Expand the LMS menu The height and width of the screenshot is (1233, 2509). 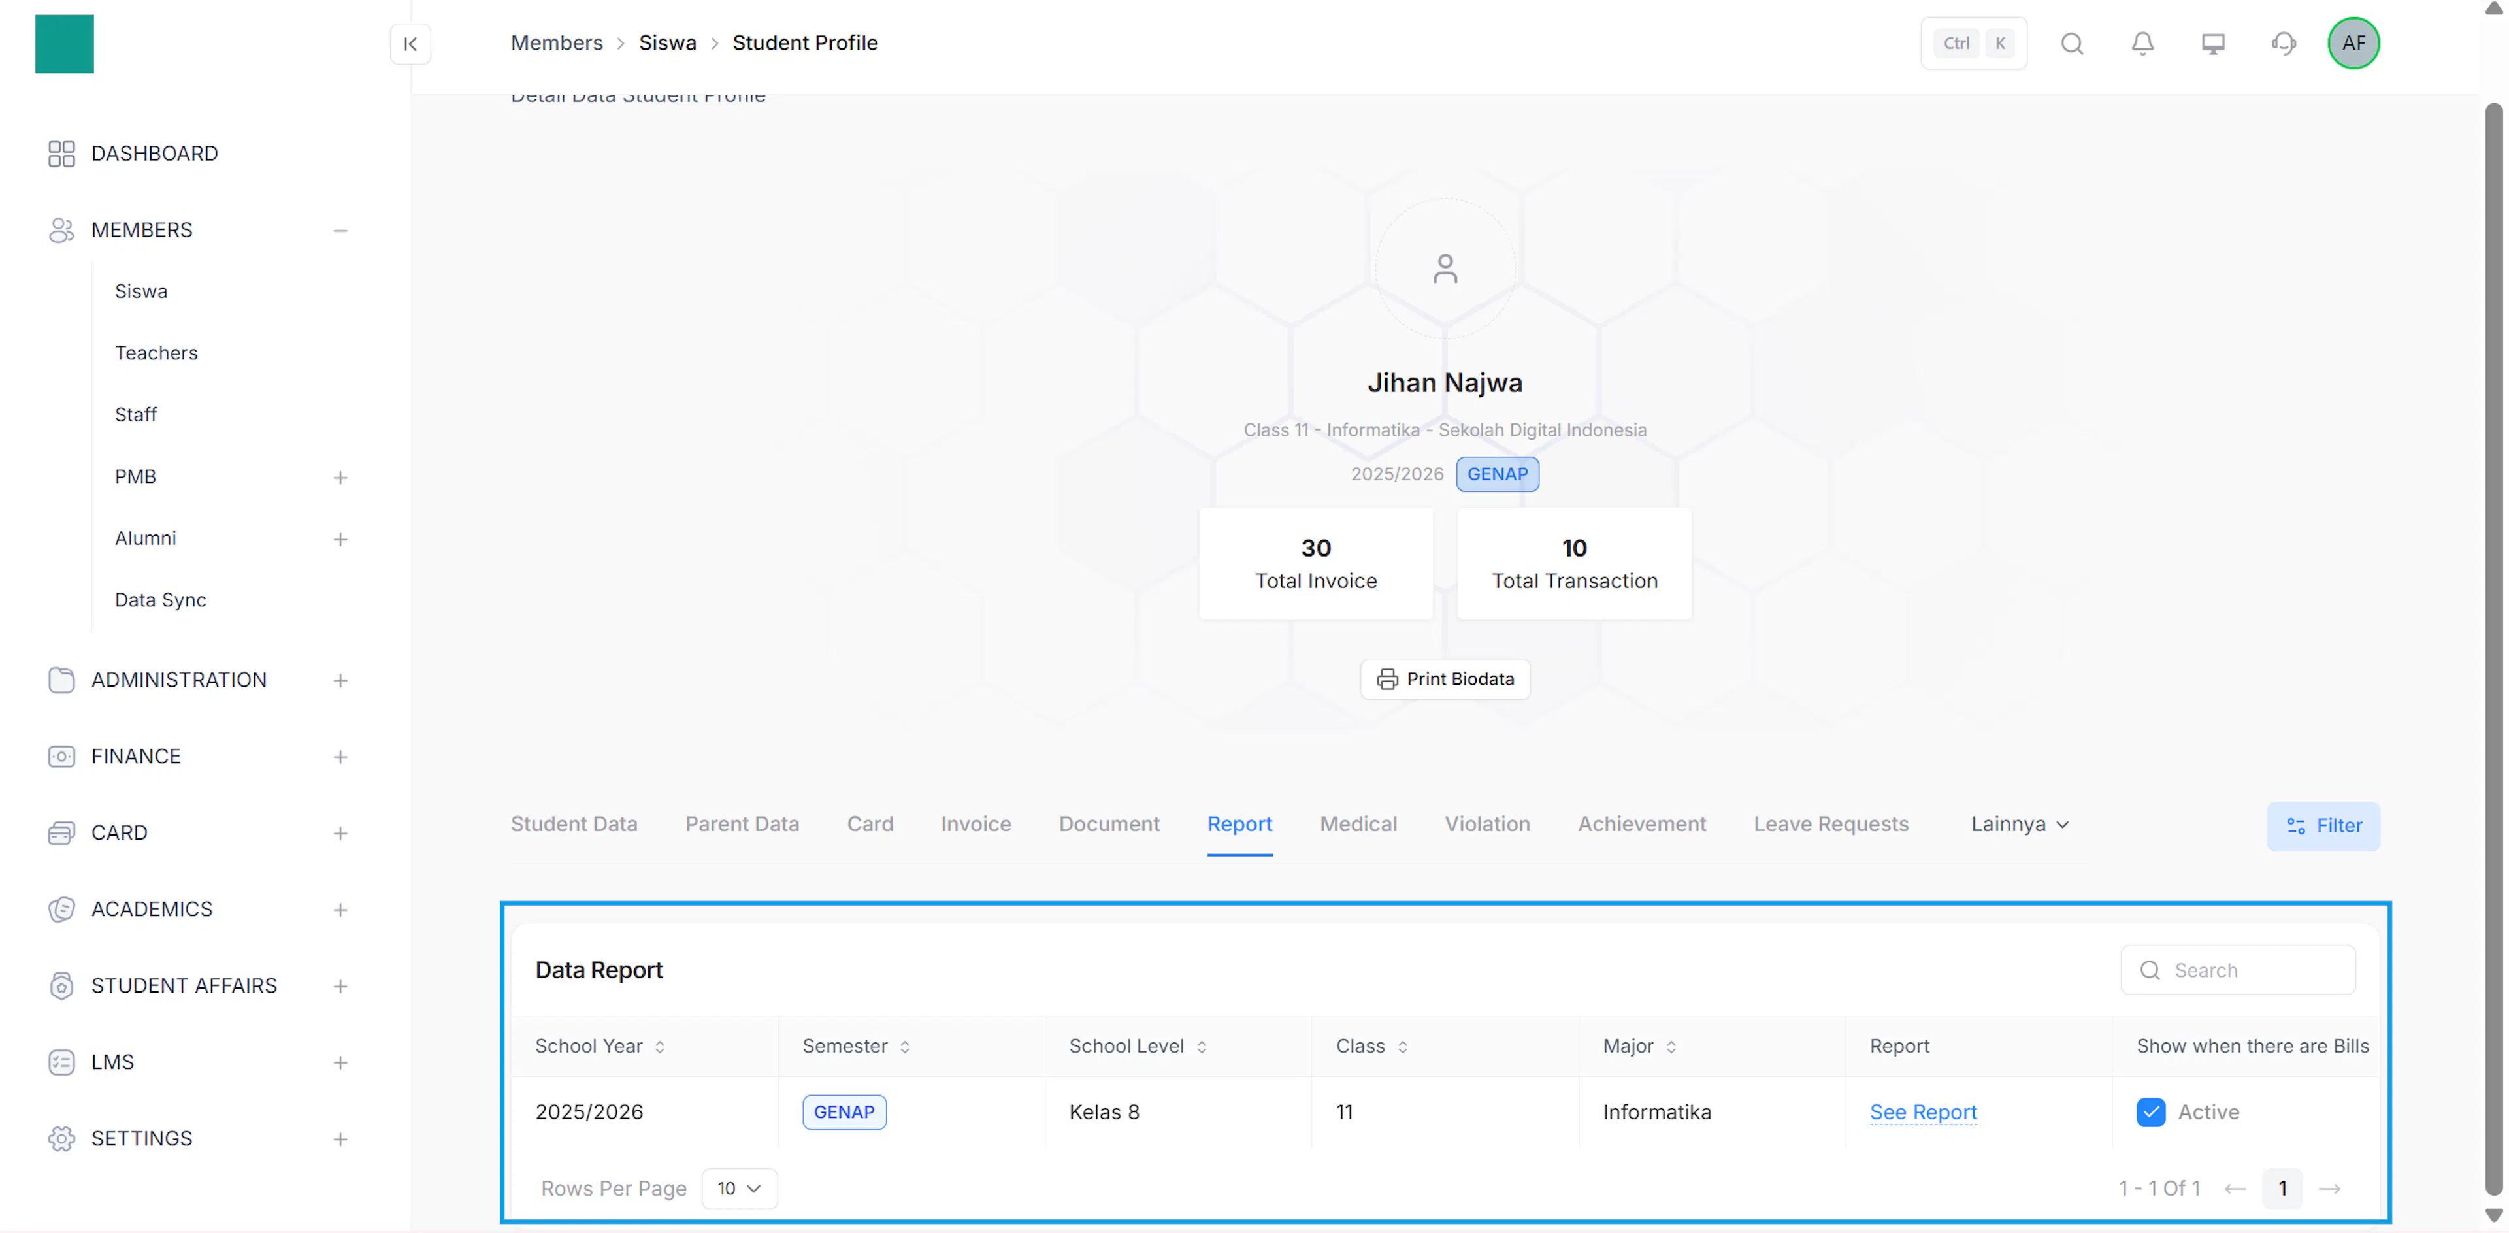point(340,1064)
